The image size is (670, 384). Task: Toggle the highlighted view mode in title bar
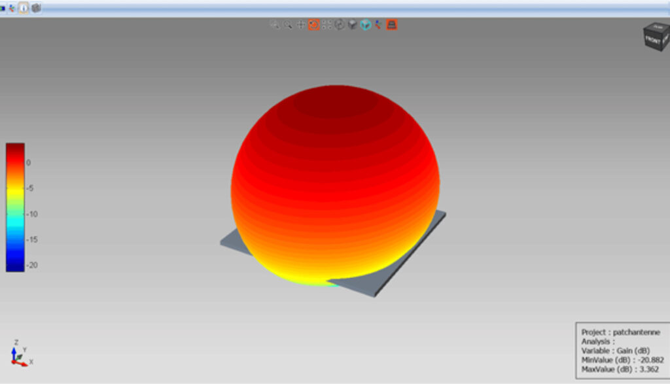coord(22,9)
